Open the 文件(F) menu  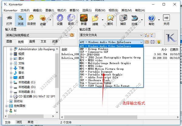coord(25,10)
